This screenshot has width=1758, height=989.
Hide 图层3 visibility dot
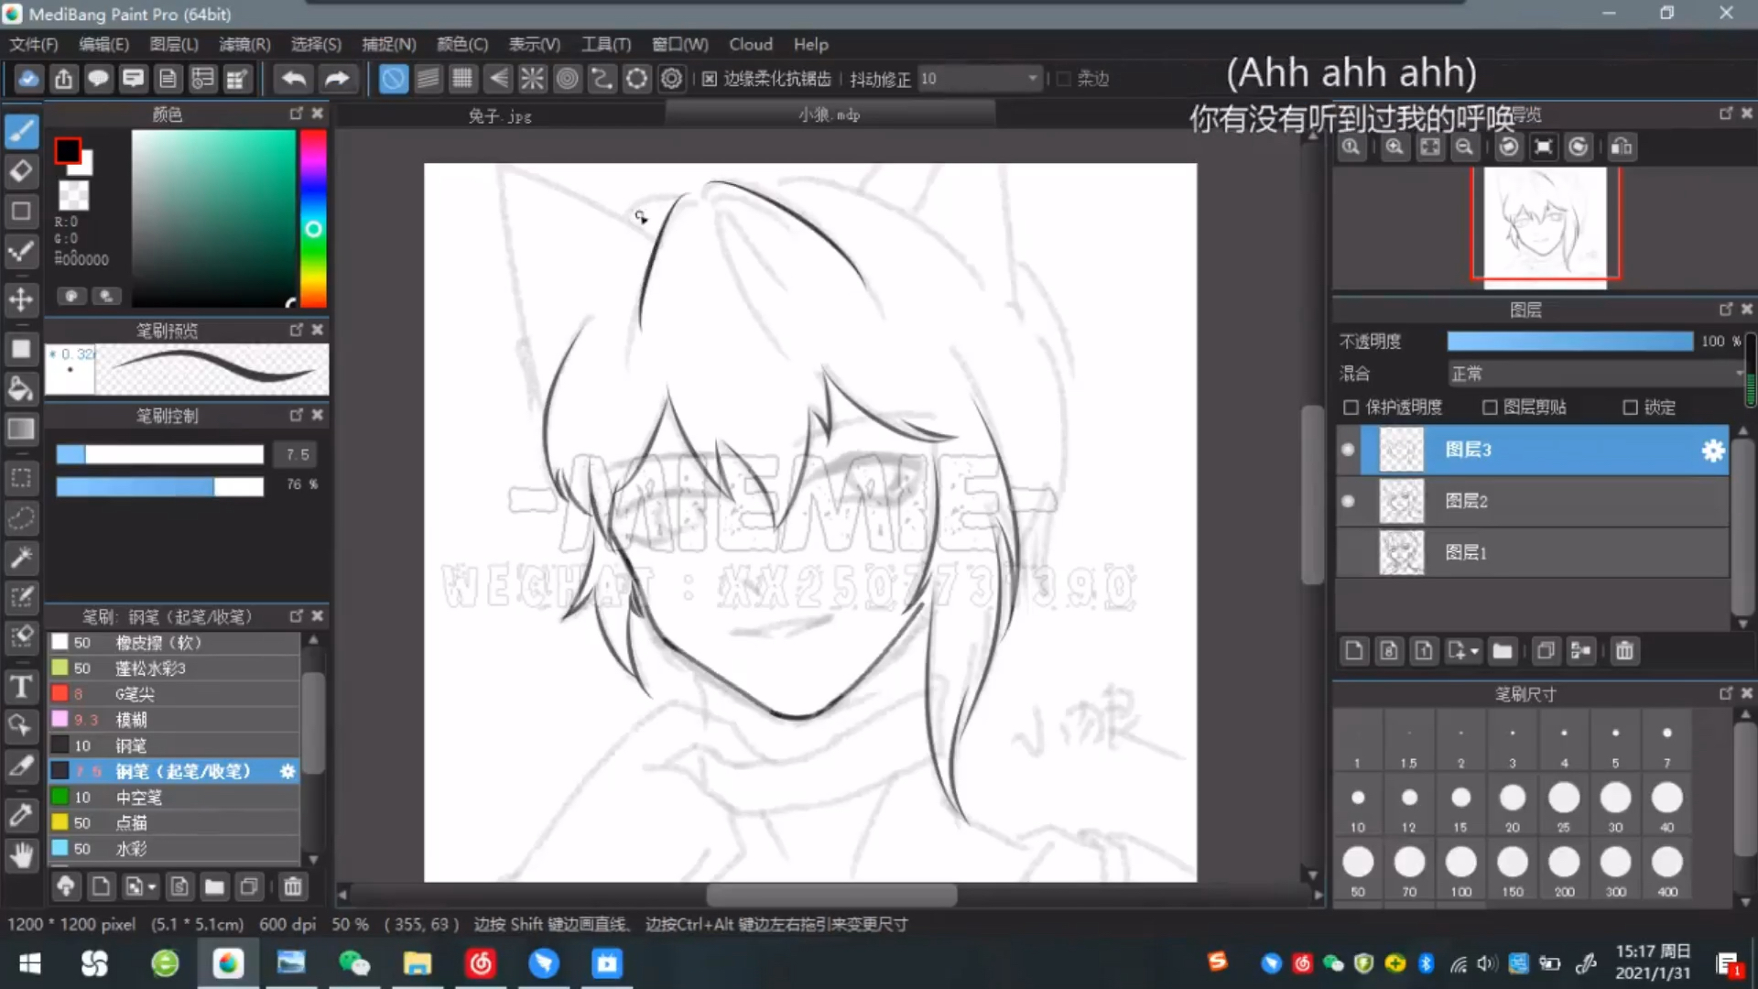(1348, 450)
